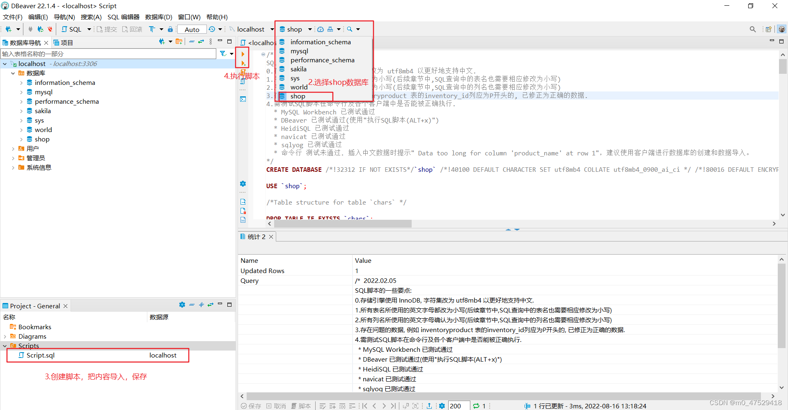Click the table name filter input field
788x410 pixels.
108,54
